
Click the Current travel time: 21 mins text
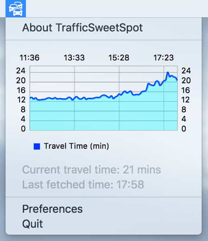coord(91,170)
